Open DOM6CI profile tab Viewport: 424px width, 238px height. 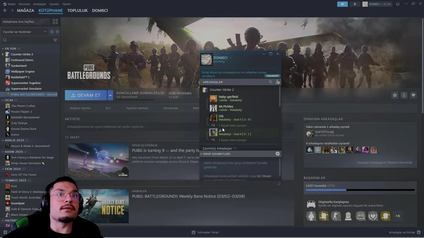tap(100, 10)
